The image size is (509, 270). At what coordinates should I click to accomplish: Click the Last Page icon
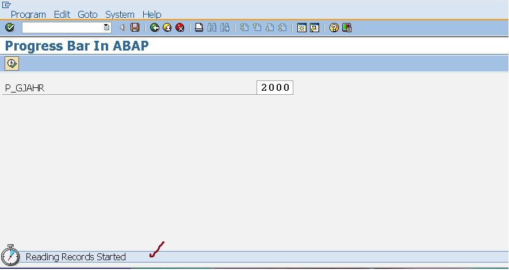click(x=282, y=28)
